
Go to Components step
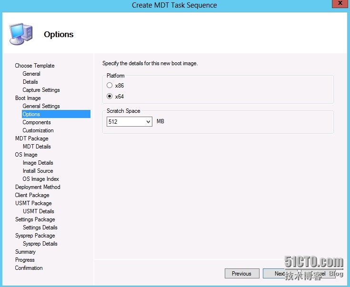pyautogui.click(x=37, y=122)
